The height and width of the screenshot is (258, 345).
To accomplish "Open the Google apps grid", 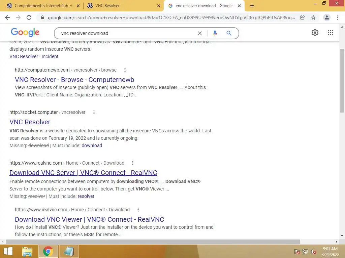I will (x=331, y=33).
